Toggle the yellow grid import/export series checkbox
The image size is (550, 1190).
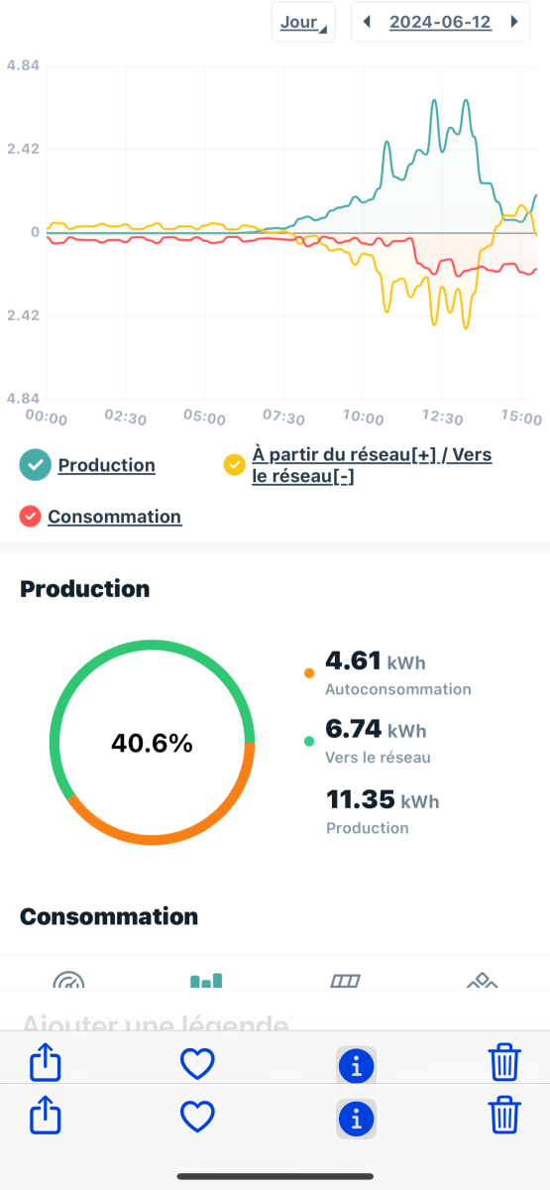point(235,464)
